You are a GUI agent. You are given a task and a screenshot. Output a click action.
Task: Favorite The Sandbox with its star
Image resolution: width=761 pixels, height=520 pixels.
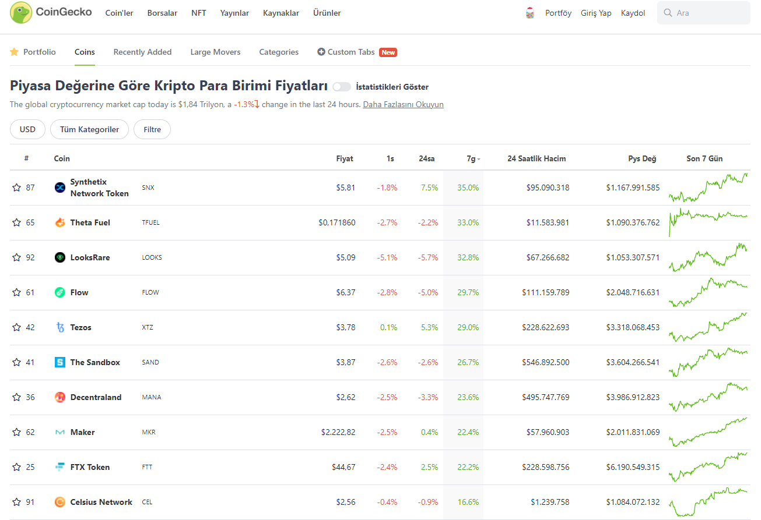(16, 362)
